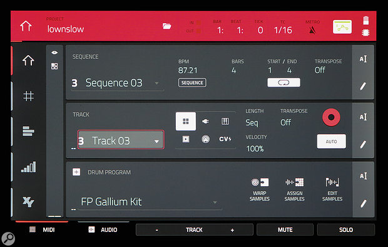This screenshot has width=388, height=247.
Task: Change the TC 1/16 timing correct value
Action: (x=283, y=30)
